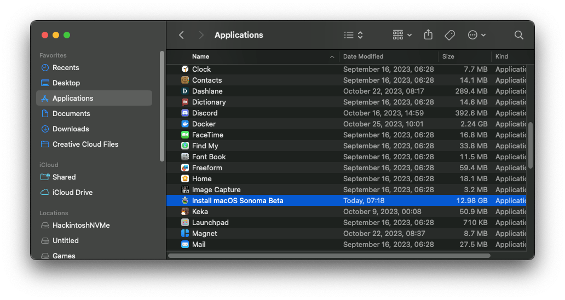
Task: Select the Find My app icon
Action: point(185,146)
